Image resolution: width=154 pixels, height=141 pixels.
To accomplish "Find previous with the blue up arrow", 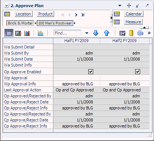I will pos(107,33).
